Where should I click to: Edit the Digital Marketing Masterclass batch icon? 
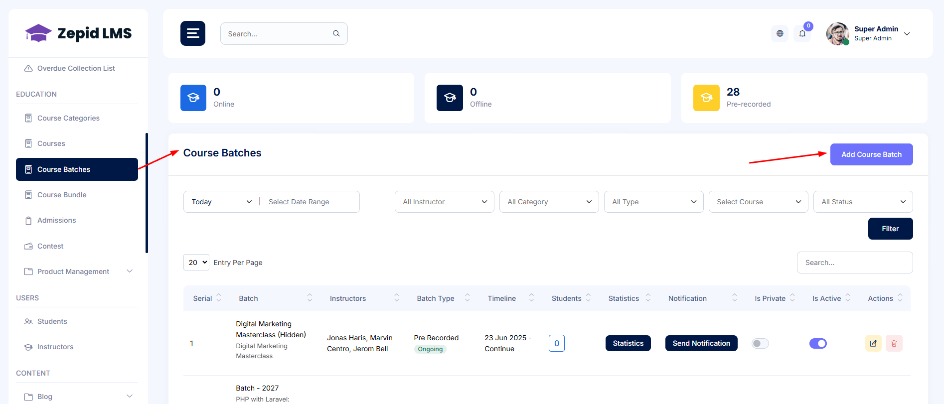point(873,343)
